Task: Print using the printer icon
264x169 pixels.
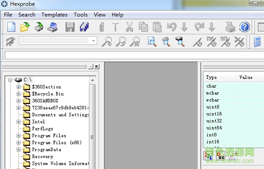Action: pyautogui.click(x=230, y=27)
